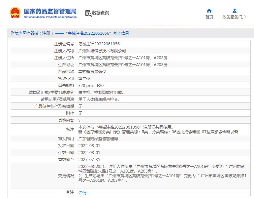254x198 pixels.
Task: Click 无 in the 附件 row
Action: coord(80,113)
